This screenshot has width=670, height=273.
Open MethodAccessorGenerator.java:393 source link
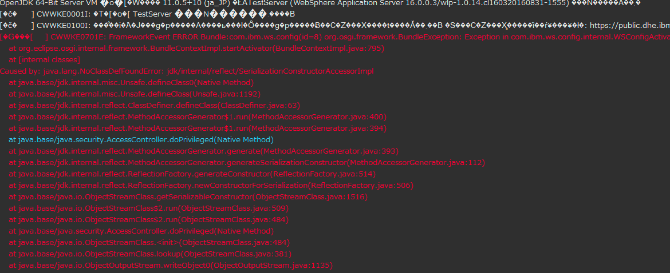tap(330, 151)
